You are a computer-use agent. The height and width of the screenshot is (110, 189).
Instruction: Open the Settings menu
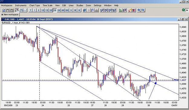(97, 5)
